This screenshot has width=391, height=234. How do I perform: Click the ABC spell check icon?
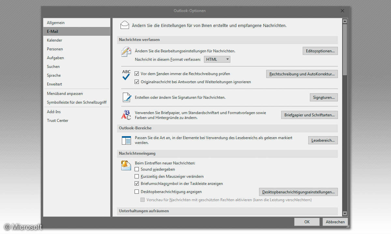coord(126,75)
